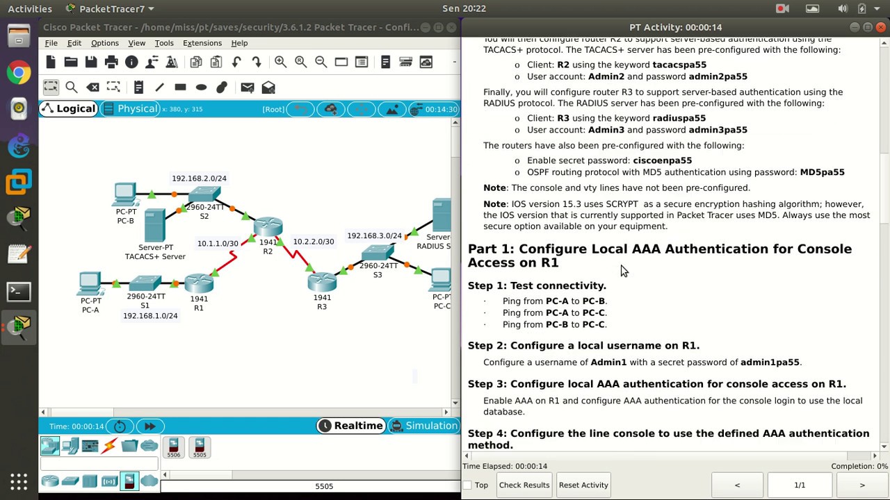
Task: Open the Options menu
Action: (x=105, y=43)
